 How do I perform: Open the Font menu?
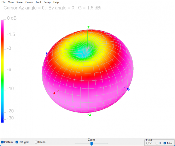click(x=39, y=2)
